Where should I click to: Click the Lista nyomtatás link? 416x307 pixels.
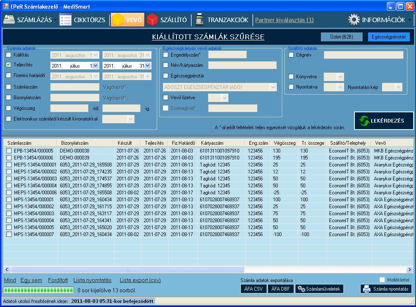(92, 280)
